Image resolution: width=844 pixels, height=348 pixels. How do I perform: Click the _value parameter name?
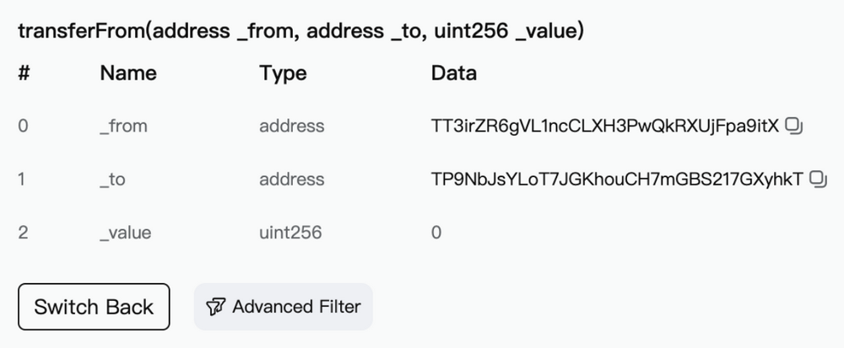pyautogui.click(x=126, y=233)
